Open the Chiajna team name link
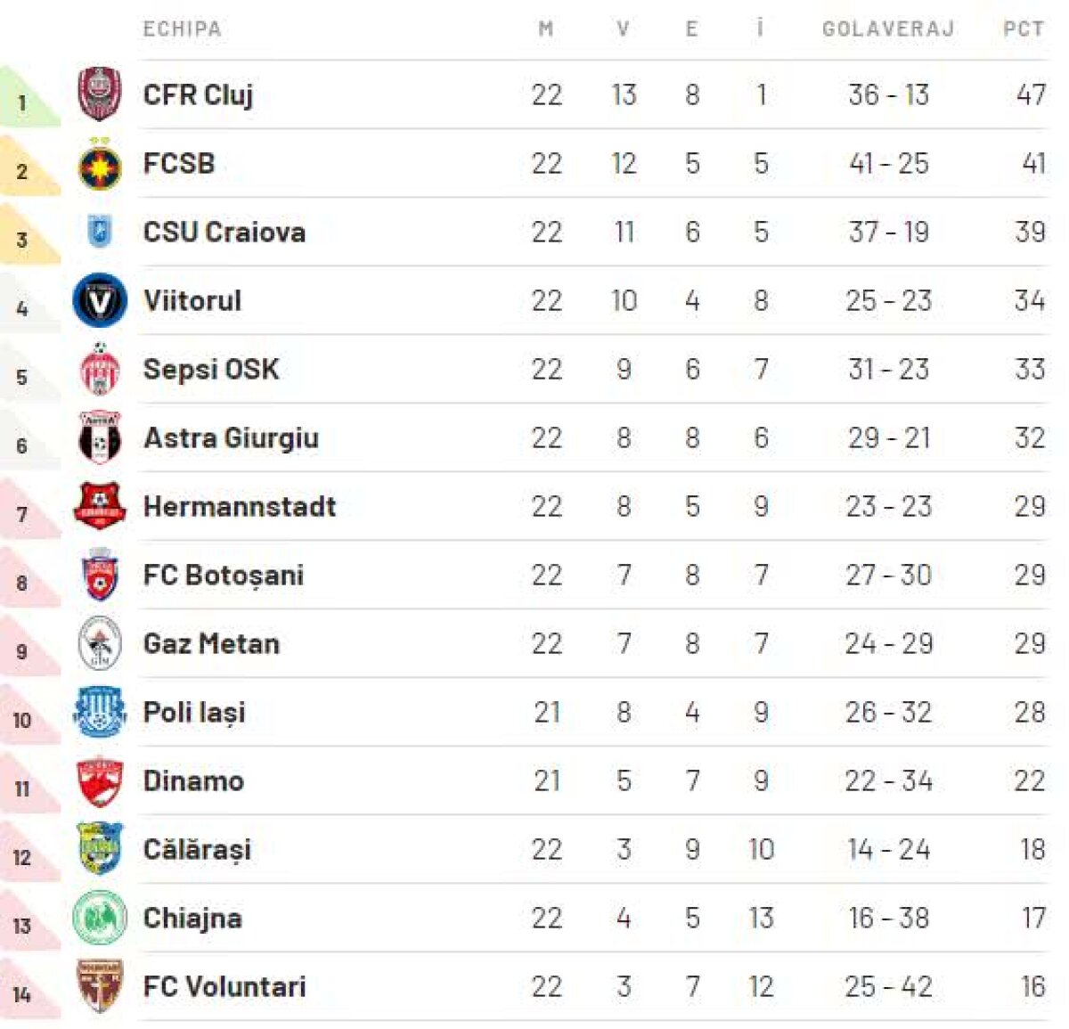Screen dimensions: 1069x1029 pos(192,919)
